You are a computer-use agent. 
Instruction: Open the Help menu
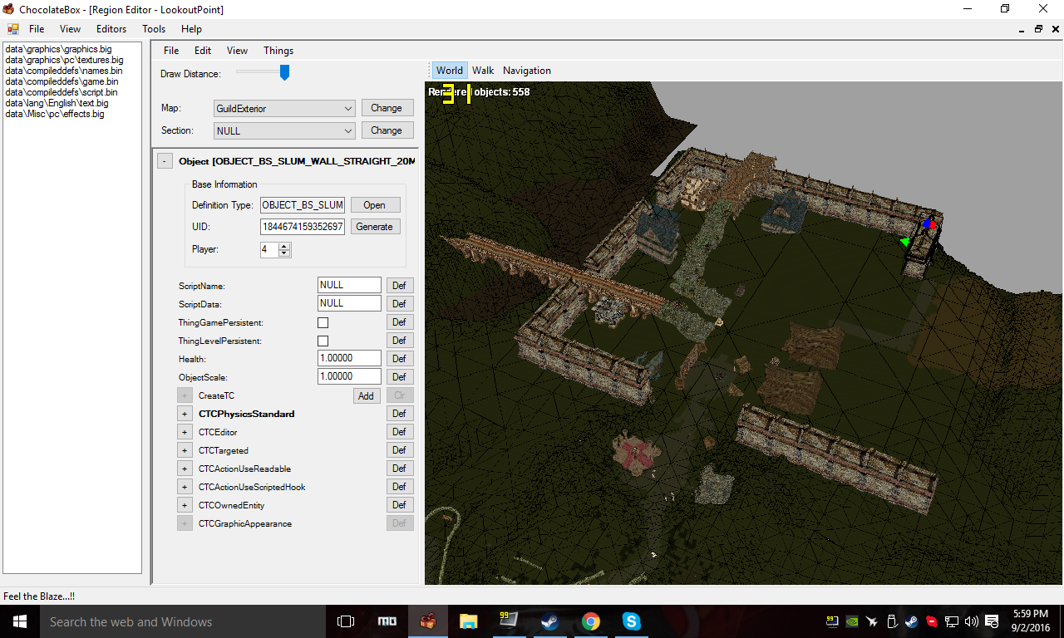coord(191,29)
